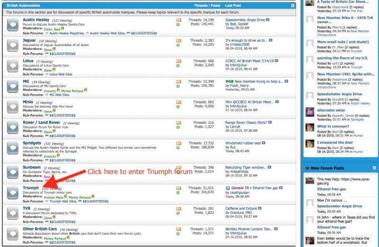Click RSS feed icon for MG
Screen dimensions: 379x247
click(x=179, y=82)
